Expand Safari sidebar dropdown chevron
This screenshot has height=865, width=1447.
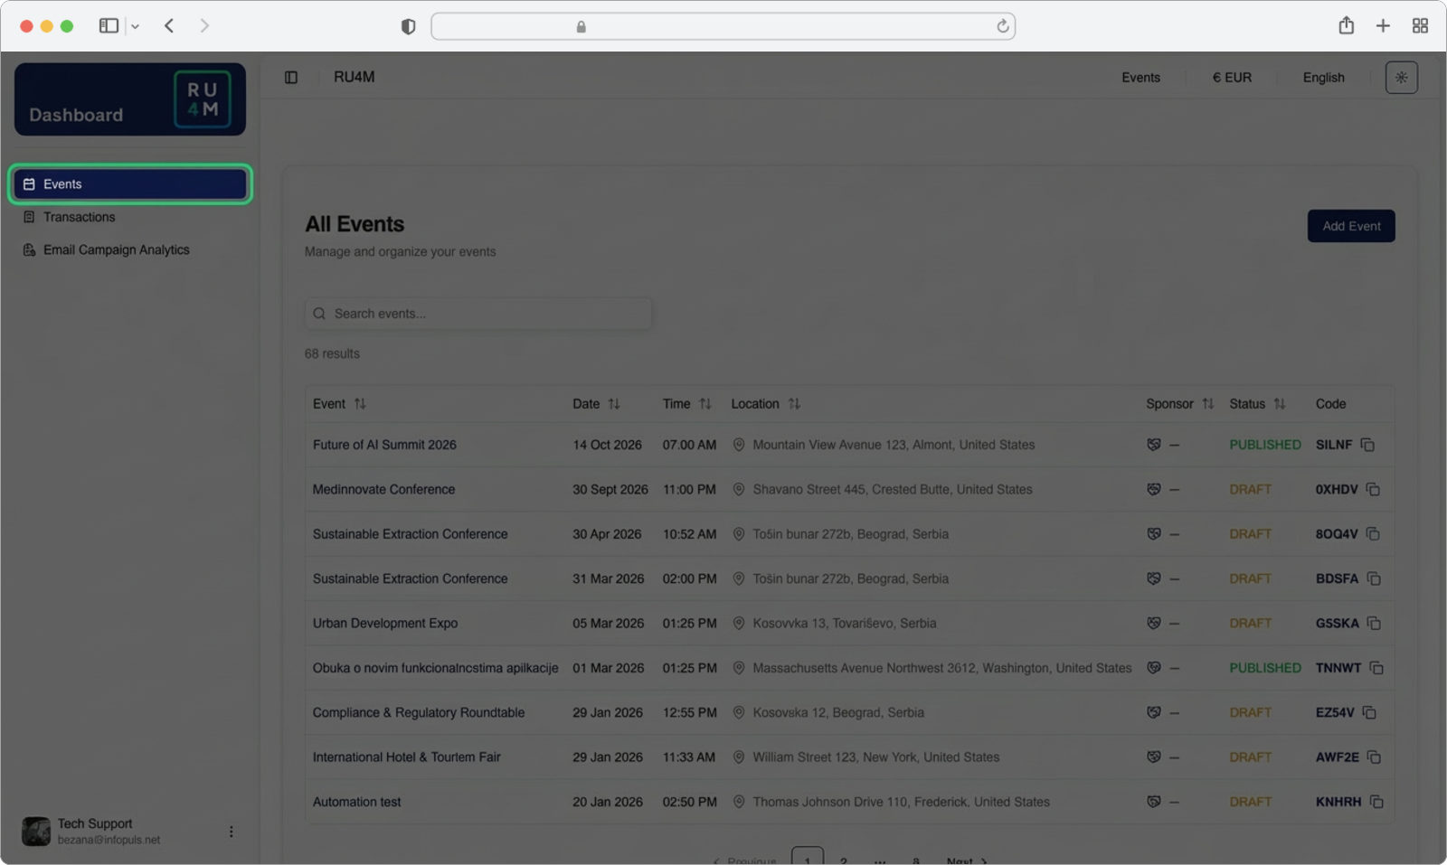(135, 26)
